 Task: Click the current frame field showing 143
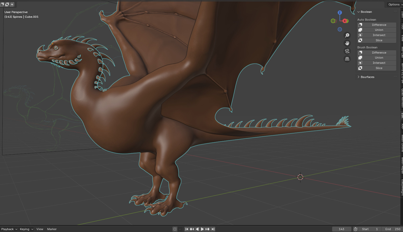pos(342,229)
